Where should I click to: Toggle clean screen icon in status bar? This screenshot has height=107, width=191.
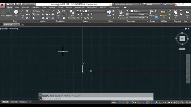click(x=187, y=102)
